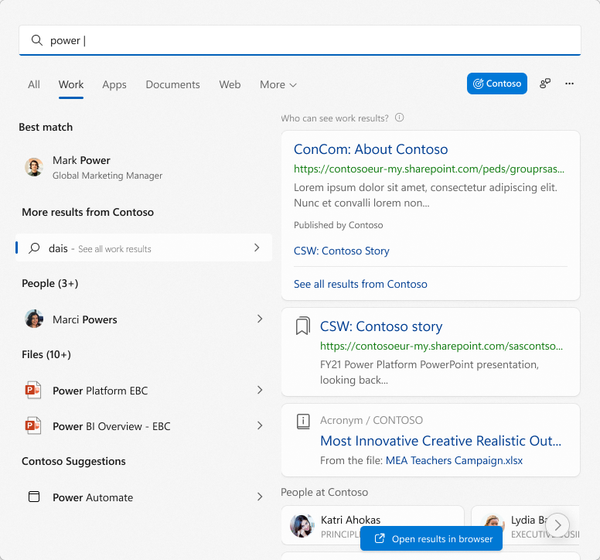Select the Work tab
The width and height of the screenshot is (600, 560).
[x=71, y=84]
